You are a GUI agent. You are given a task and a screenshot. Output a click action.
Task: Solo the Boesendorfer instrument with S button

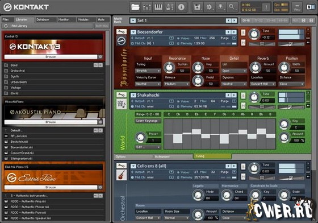click(243, 32)
